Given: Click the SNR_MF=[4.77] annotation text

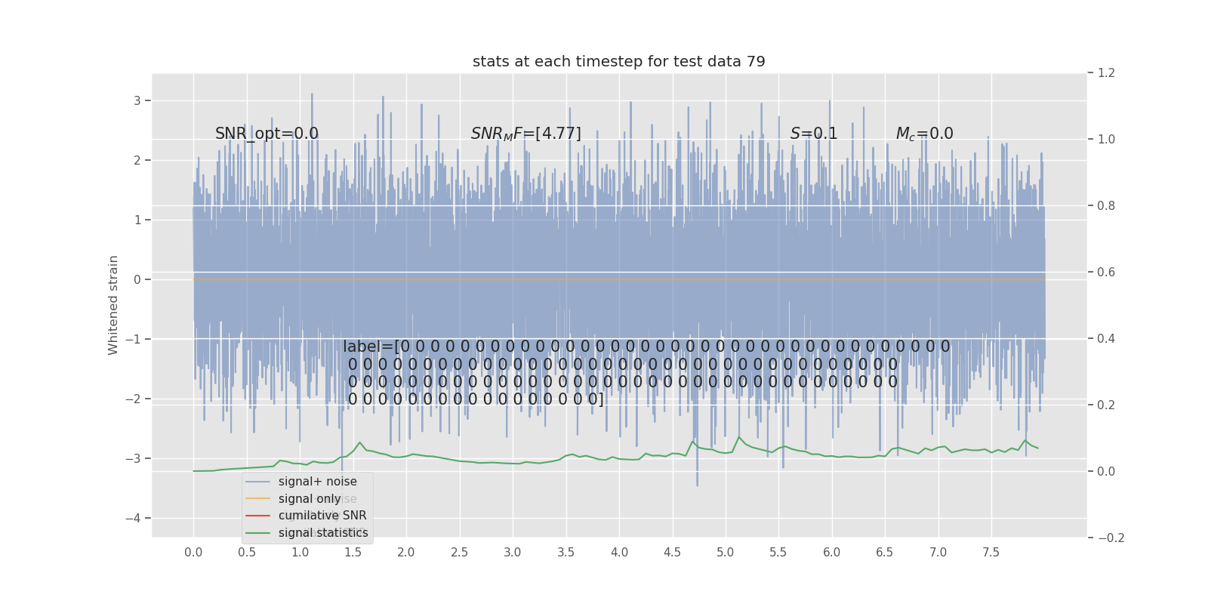Looking at the screenshot, I should tap(526, 134).
